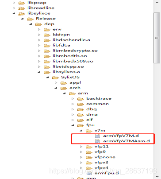Viewport: 161px width, 179px height.
Task: Expand the elf folder node
Action: pos(73,120)
